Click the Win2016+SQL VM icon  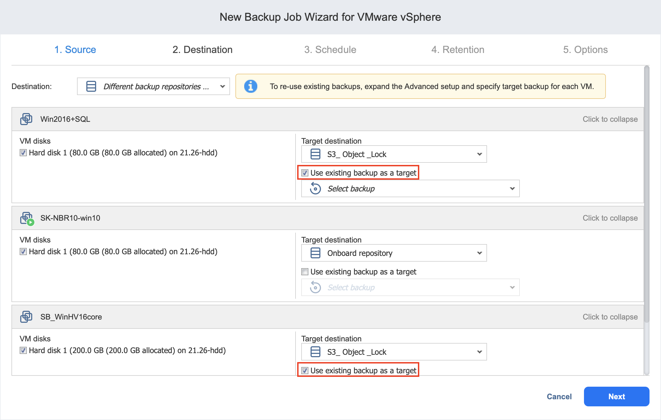pos(26,119)
